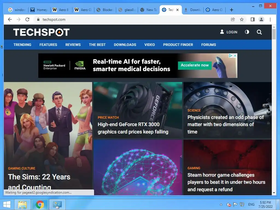Toggle TechSpot dark/light theme icon

click(x=247, y=32)
